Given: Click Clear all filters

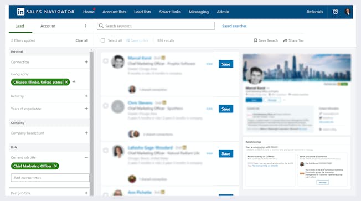Looking at the screenshot, I should point(81,40).
